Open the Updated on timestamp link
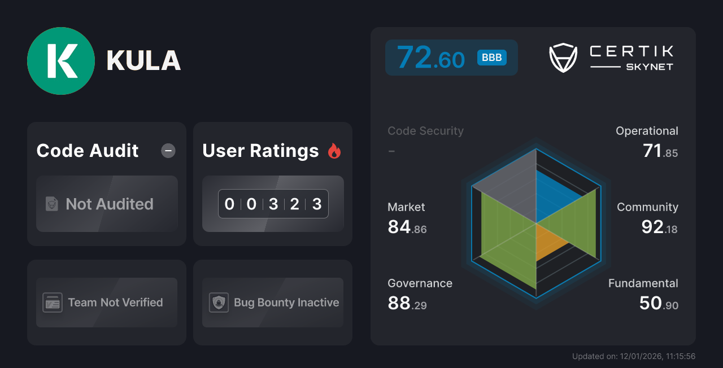Image resolution: width=723 pixels, height=368 pixels. point(634,356)
